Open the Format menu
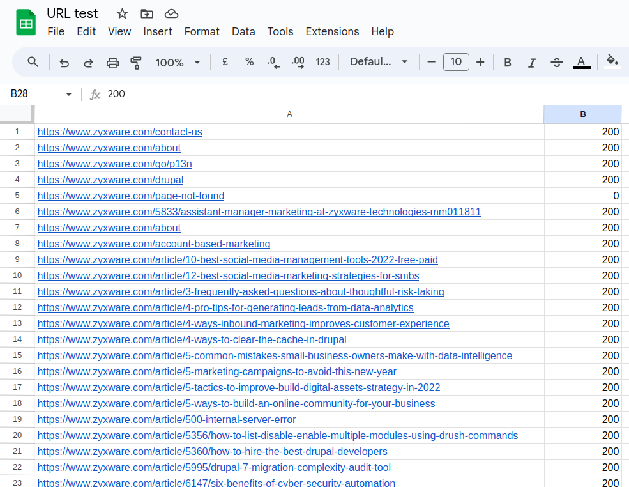The height and width of the screenshot is (487, 629). tap(202, 31)
